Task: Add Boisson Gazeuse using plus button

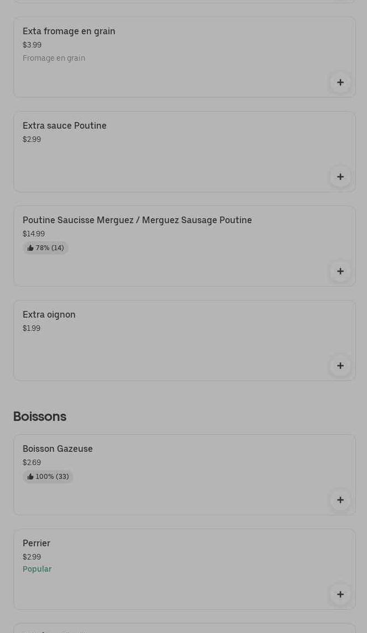Action: click(340, 500)
